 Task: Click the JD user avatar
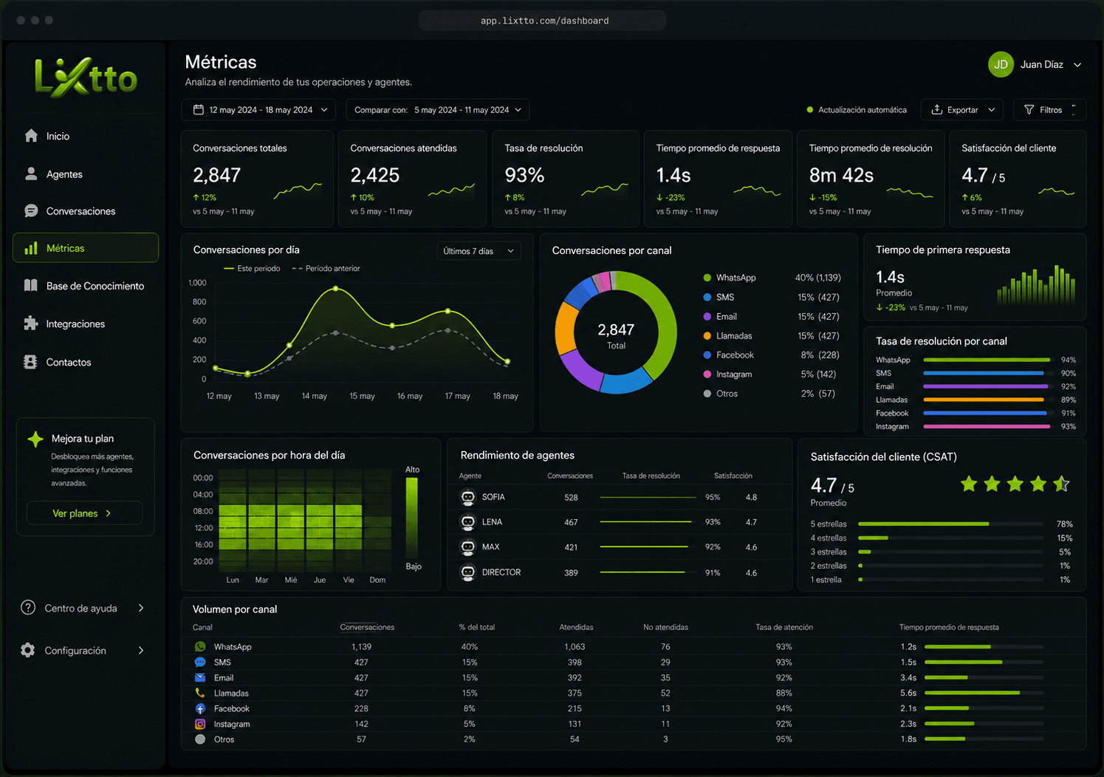(x=1001, y=64)
